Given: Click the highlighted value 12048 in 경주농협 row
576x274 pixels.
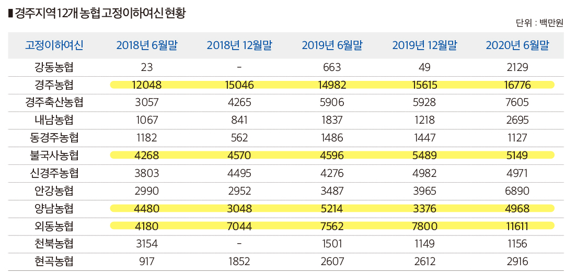Looking at the screenshot, I should [147, 85].
